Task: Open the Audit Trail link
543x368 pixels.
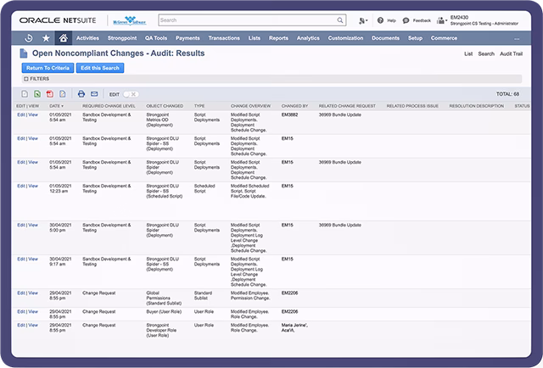Action: coord(511,53)
